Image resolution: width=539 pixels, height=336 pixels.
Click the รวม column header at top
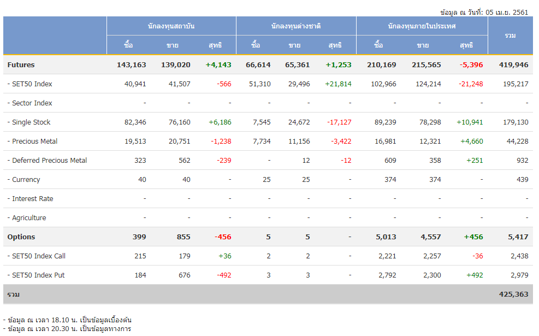(x=511, y=36)
